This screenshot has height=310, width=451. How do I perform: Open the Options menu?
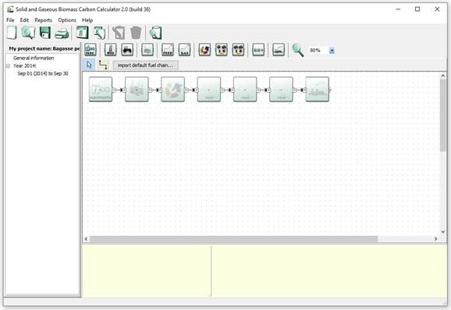coord(67,20)
